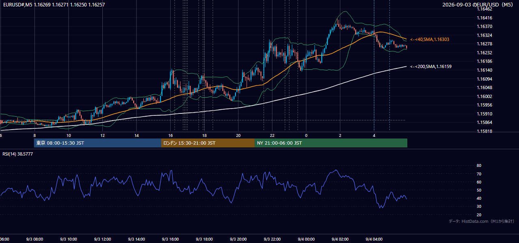Viewport: 519px width, 243px height.
Task: Click the '<-<40,SMA,1.16303' moving average label
Action: pyautogui.click(x=430, y=39)
